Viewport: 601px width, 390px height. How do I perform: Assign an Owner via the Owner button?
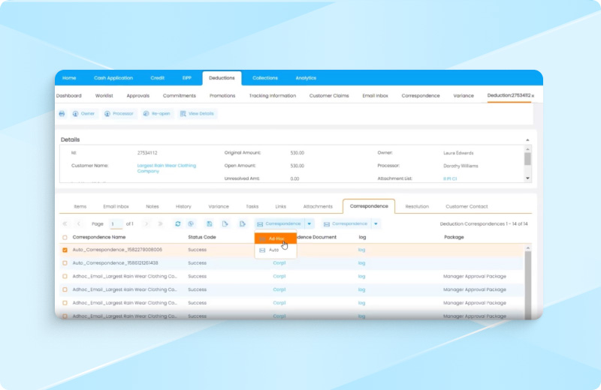(83, 114)
